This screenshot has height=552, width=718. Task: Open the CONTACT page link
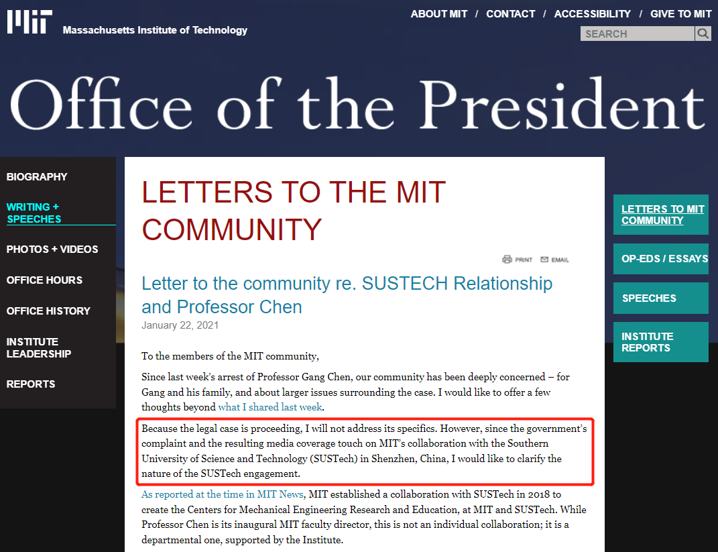coord(511,14)
